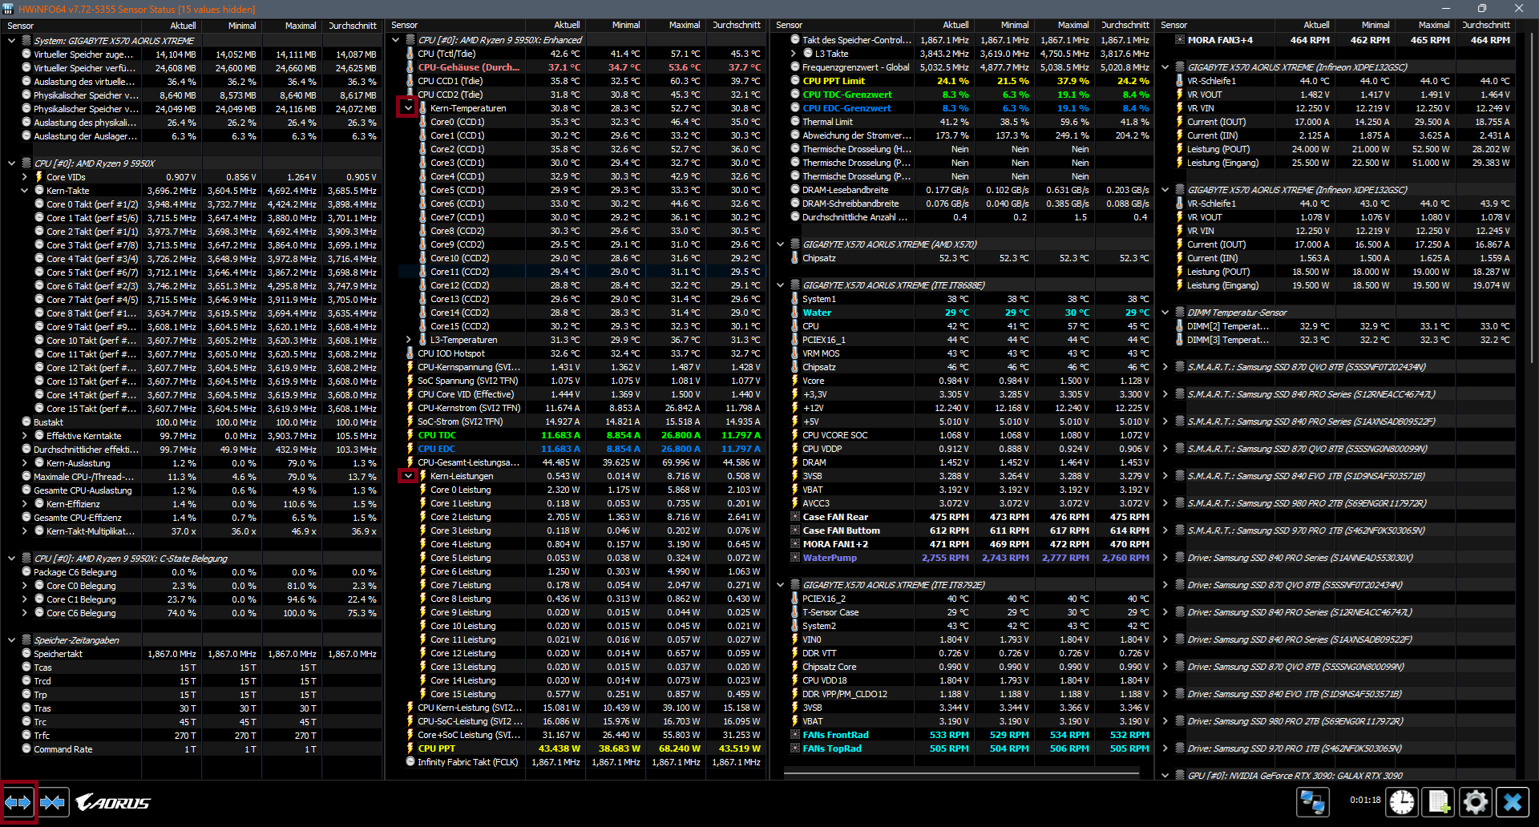
Task: Click the thermometer icon beside CPU (Tctl/Tdie)
Action: [x=410, y=54]
